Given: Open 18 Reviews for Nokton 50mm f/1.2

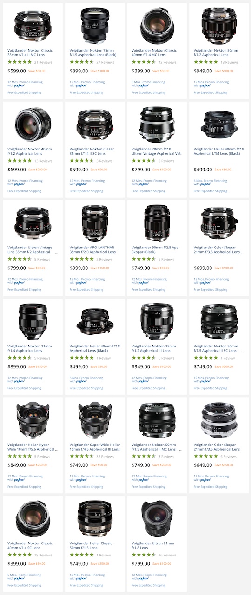Looking at the screenshot, I should (229, 62).
